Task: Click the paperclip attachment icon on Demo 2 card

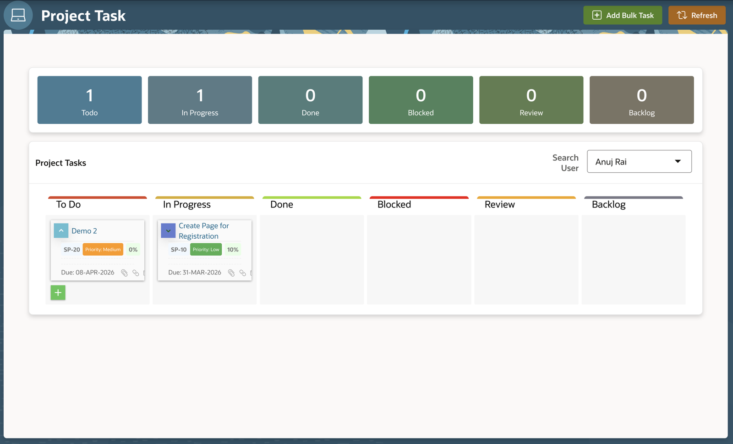Action: 124,273
